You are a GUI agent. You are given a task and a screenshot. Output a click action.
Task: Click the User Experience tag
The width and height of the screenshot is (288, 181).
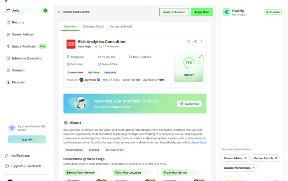tap(114, 150)
